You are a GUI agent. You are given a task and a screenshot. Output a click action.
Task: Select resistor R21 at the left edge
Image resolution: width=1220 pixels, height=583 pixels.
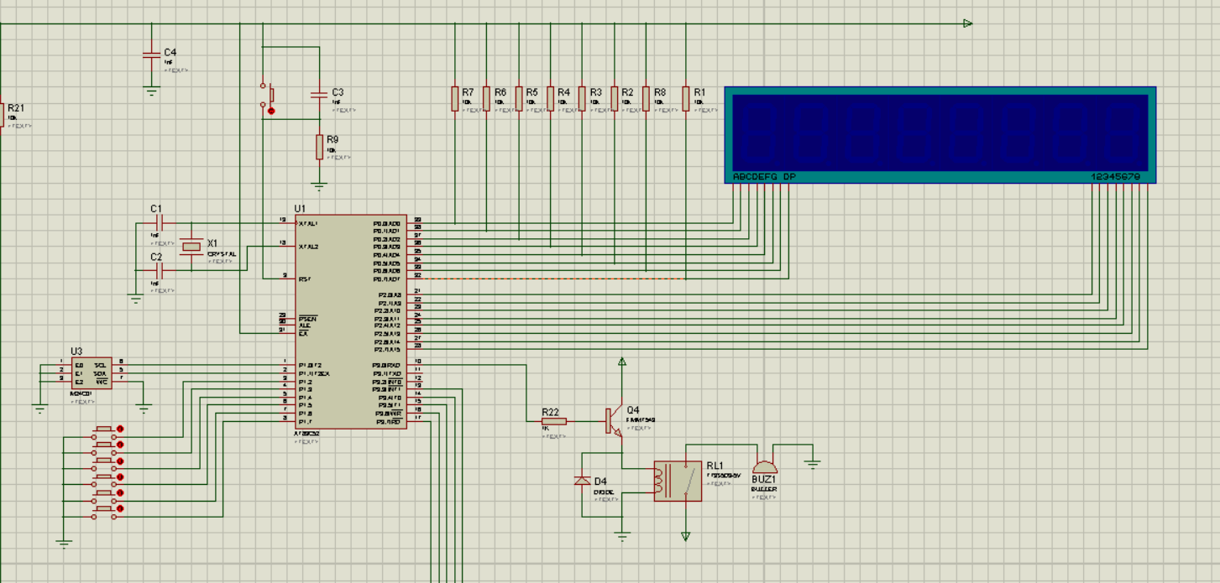point(2,115)
